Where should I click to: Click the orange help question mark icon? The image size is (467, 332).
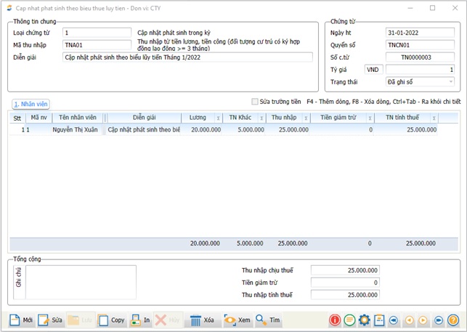point(452,320)
